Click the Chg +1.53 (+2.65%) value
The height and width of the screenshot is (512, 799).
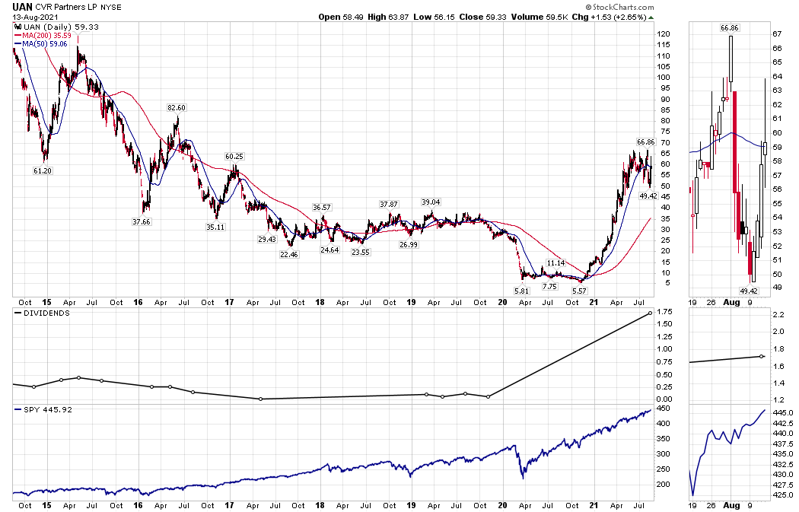point(609,17)
